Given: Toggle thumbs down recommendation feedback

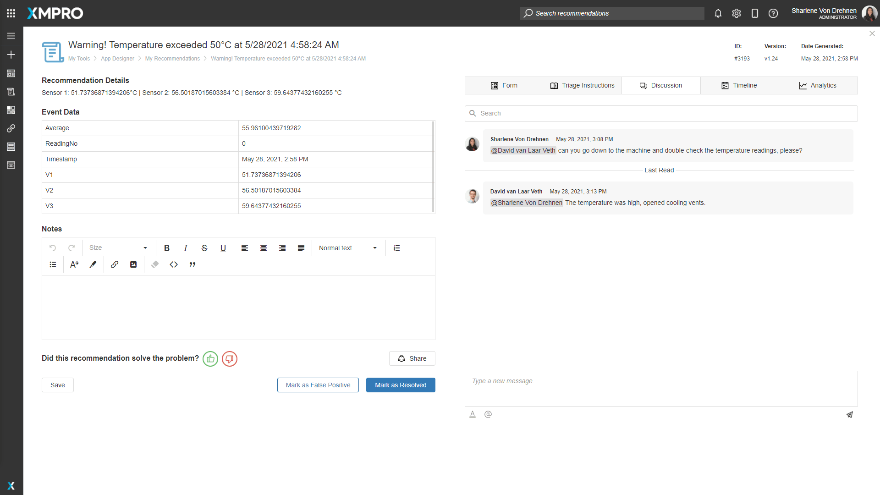Looking at the screenshot, I should pos(229,358).
